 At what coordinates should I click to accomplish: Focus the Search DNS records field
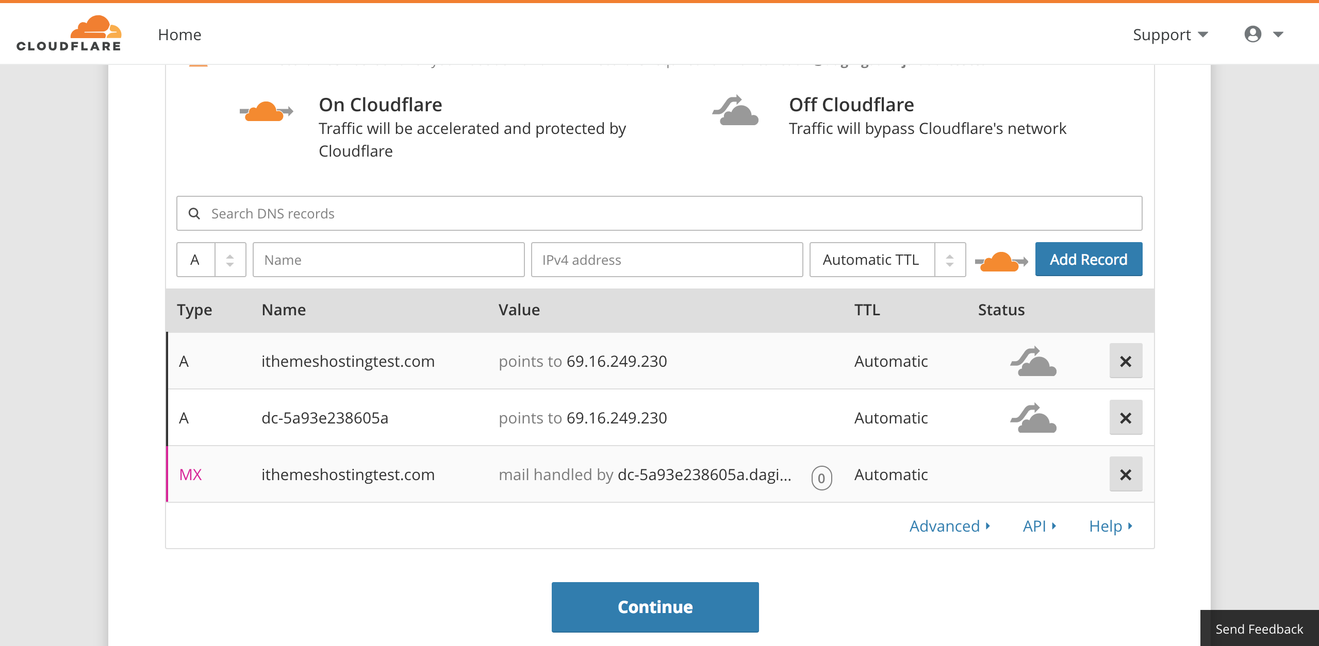tap(659, 213)
